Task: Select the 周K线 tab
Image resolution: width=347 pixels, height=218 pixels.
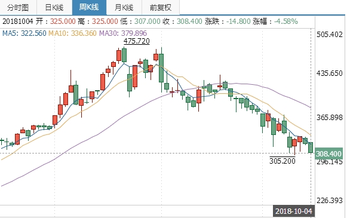Action: 89,7
